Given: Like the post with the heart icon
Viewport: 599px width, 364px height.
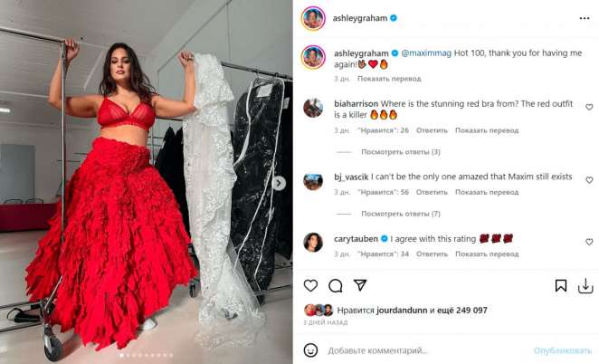Looking at the screenshot, I should coord(310,285).
